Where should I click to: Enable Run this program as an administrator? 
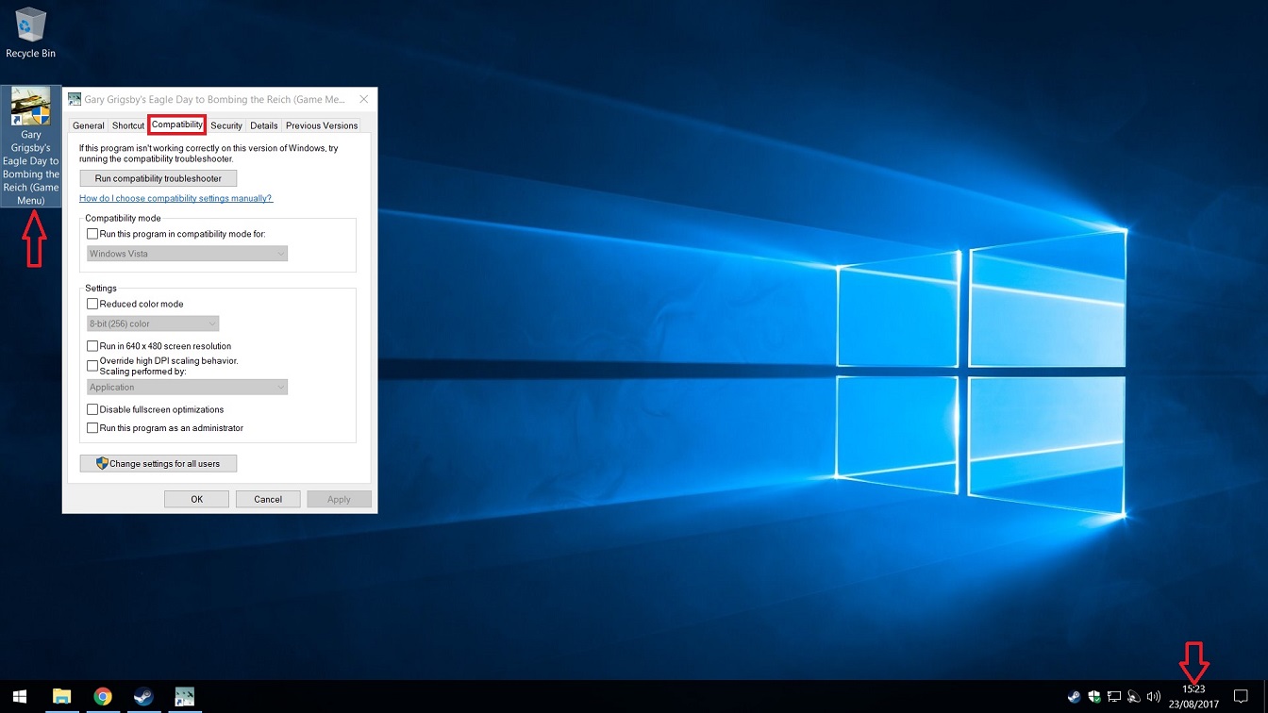click(x=92, y=428)
